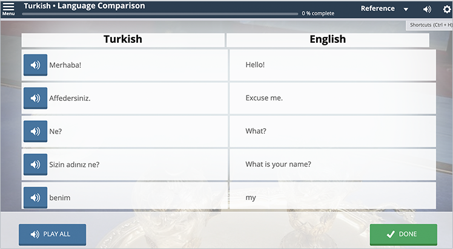Play audio for Ne?
The height and width of the screenshot is (249, 453).
(x=35, y=131)
